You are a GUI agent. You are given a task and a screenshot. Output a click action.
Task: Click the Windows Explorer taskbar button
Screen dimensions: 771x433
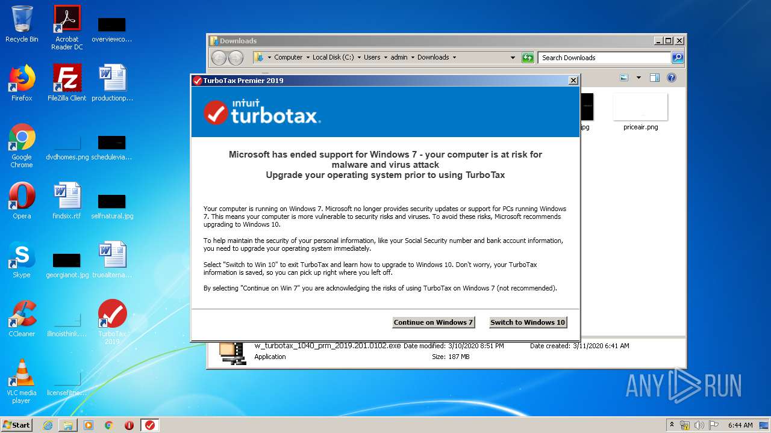(x=68, y=425)
